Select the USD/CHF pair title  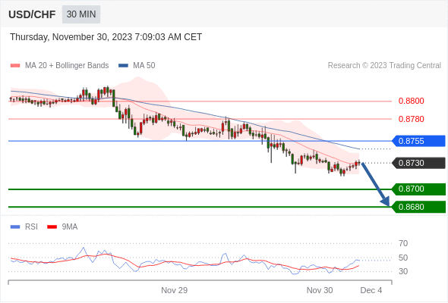coord(32,14)
